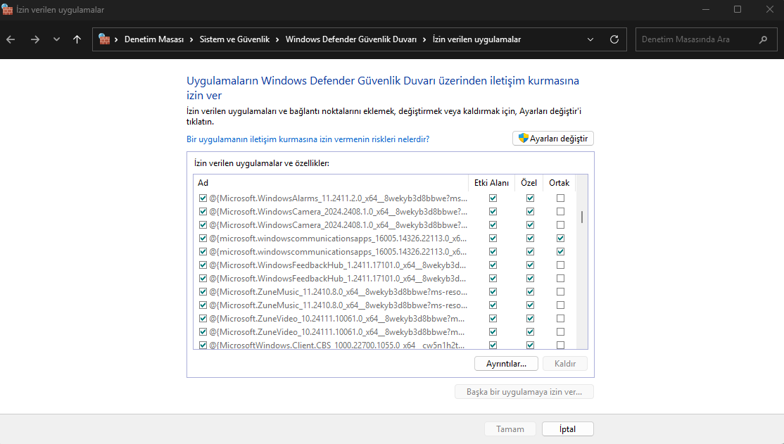784x444 pixels.
Task: Open the Sistem ve Güvenlik breadcrumb
Action: pyautogui.click(x=234, y=39)
